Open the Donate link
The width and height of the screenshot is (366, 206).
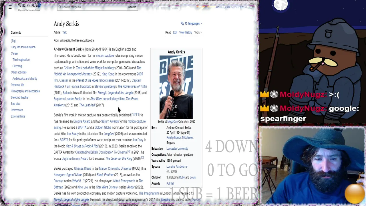[x=218, y=7]
